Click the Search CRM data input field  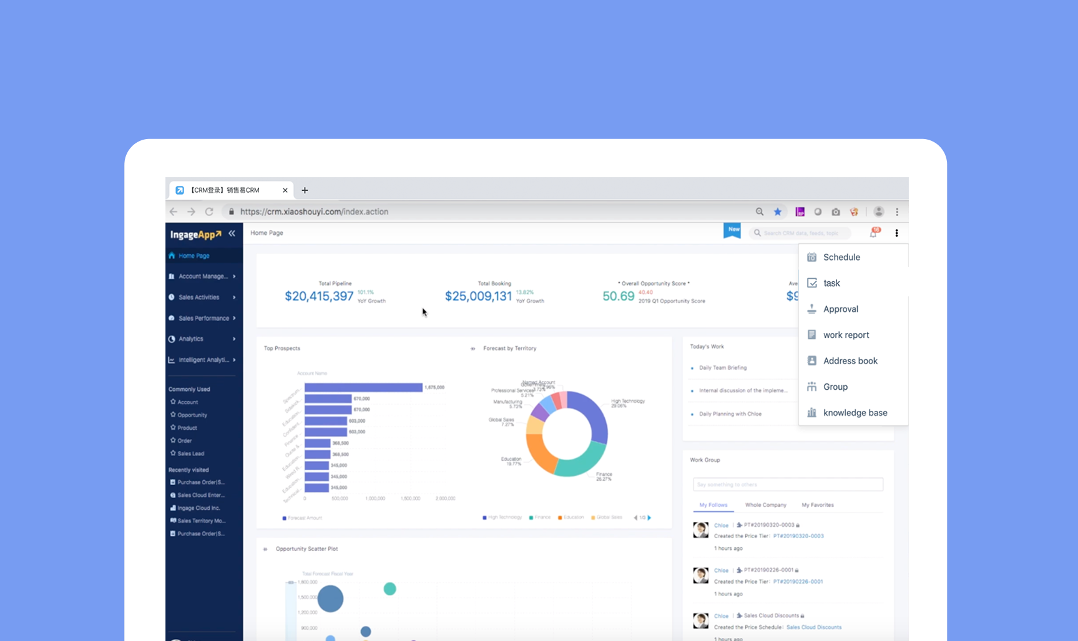801,233
